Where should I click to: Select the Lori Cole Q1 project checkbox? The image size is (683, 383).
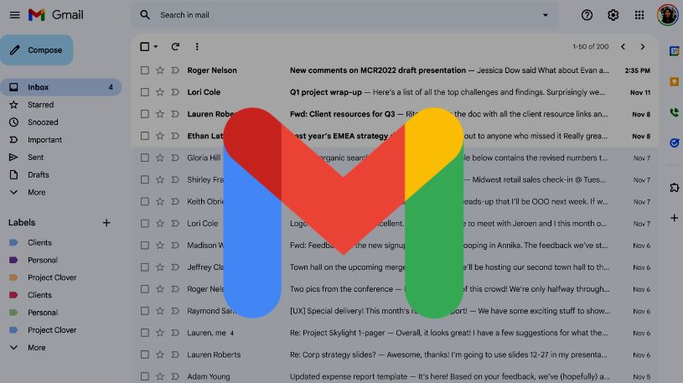click(x=145, y=92)
